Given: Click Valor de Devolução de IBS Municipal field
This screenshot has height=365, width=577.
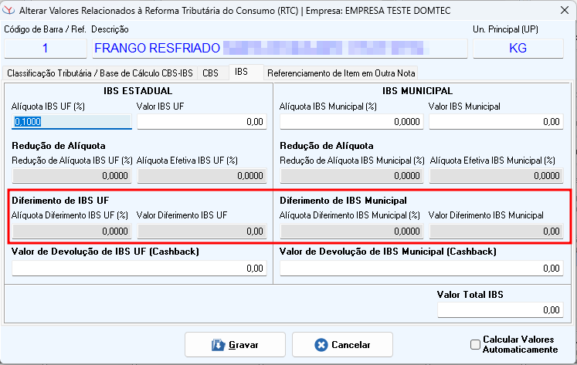Looking at the screenshot, I should (421, 268).
